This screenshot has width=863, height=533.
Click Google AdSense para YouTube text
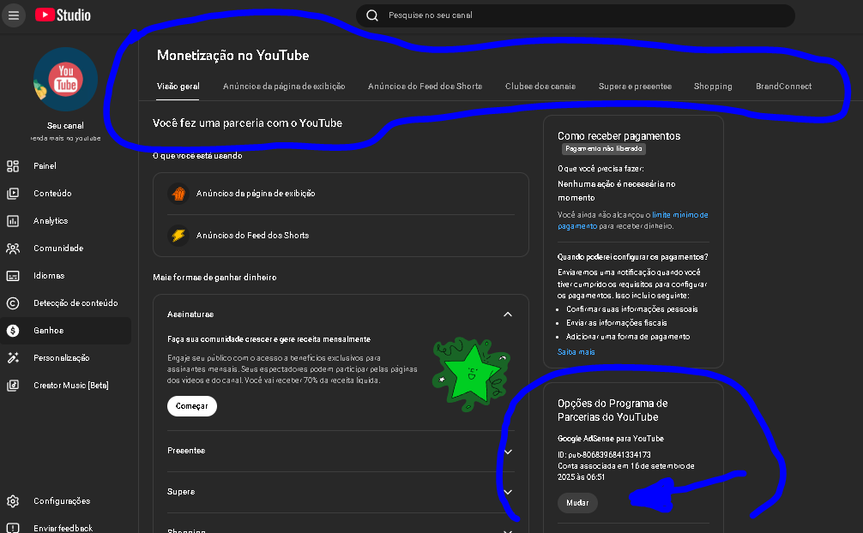tap(611, 439)
